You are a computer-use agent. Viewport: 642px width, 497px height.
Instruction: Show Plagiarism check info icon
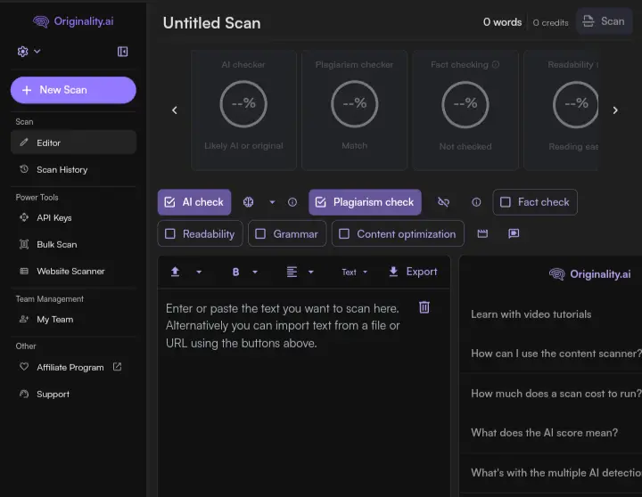476,202
